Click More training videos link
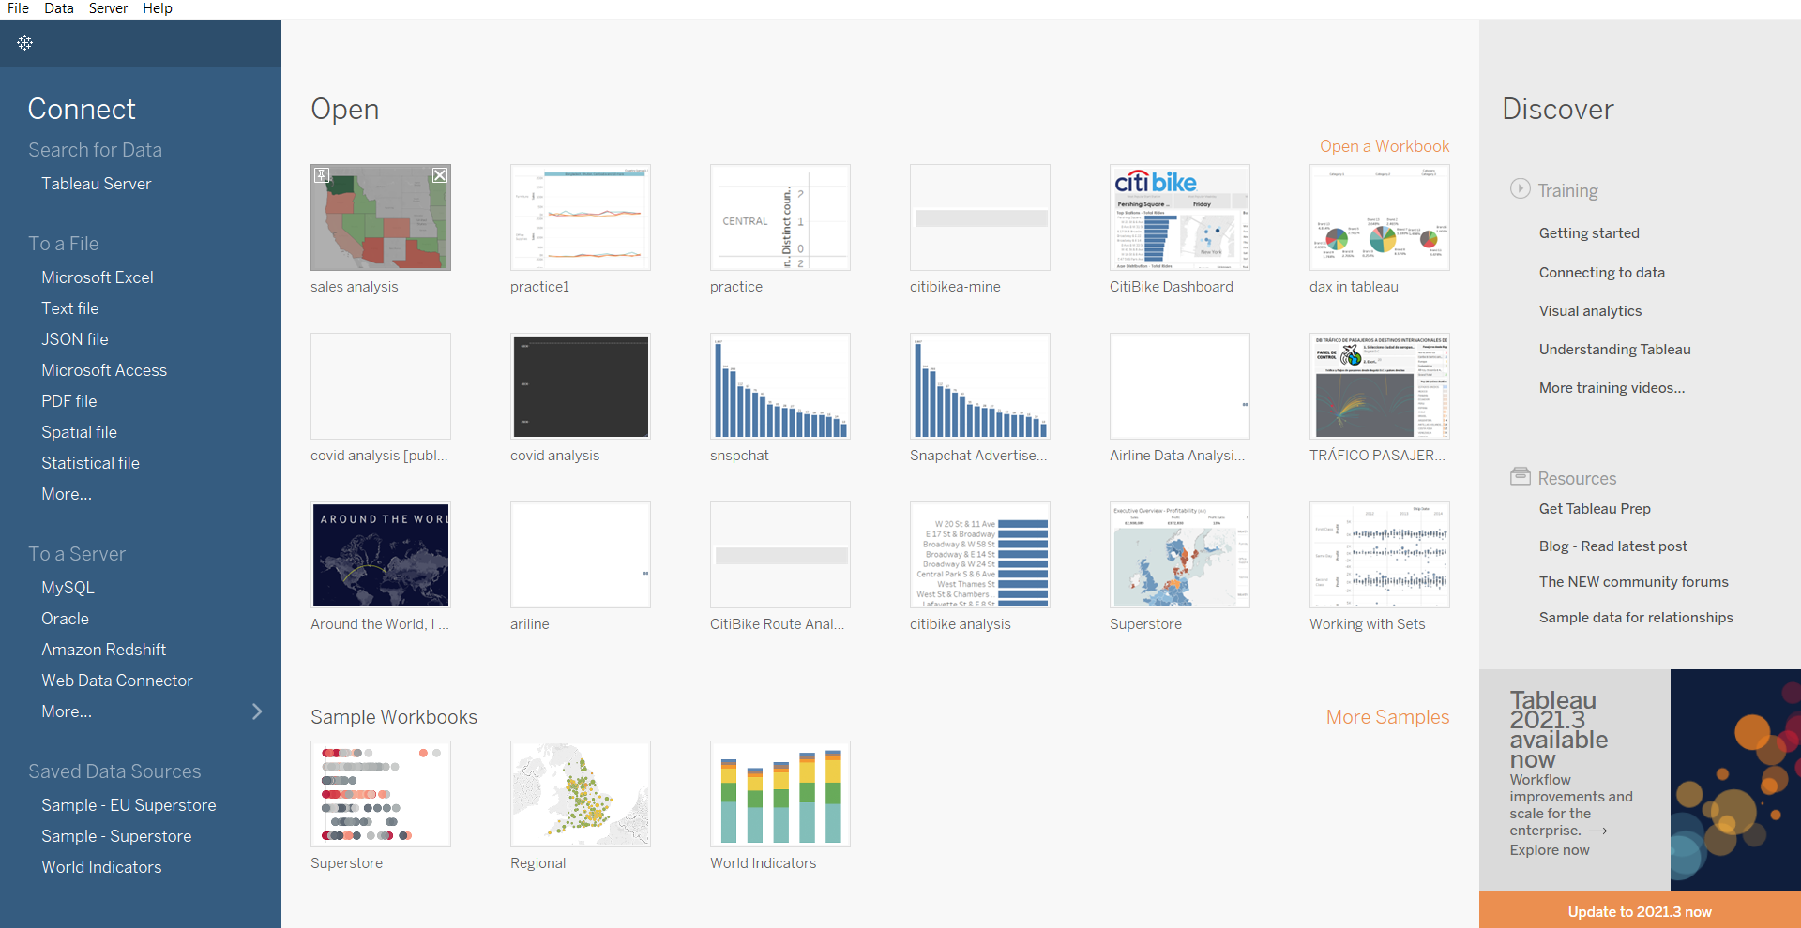This screenshot has width=1801, height=928. click(x=1612, y=388)
